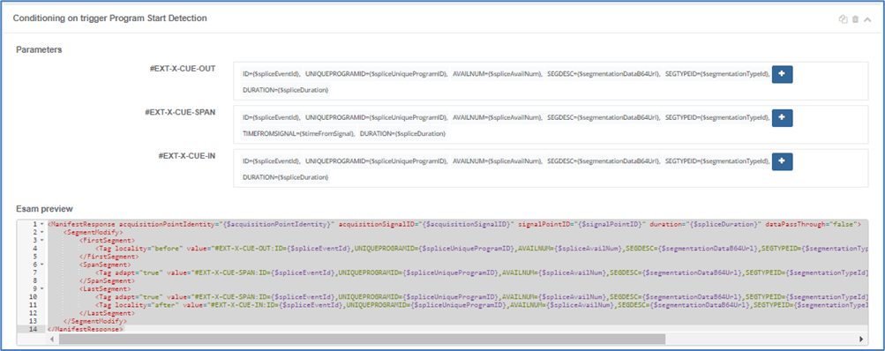Screen dimensions: 885x351
Task: Place cursor on code line 4 with locality before
Action: pyautogui.click(x=458, y=249)
